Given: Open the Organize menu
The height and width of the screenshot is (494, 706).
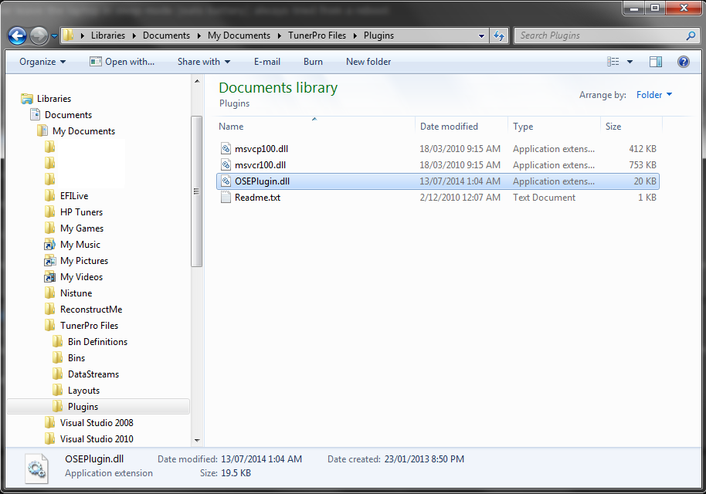Looking at the screenshot, I should (x=42, y=62).
